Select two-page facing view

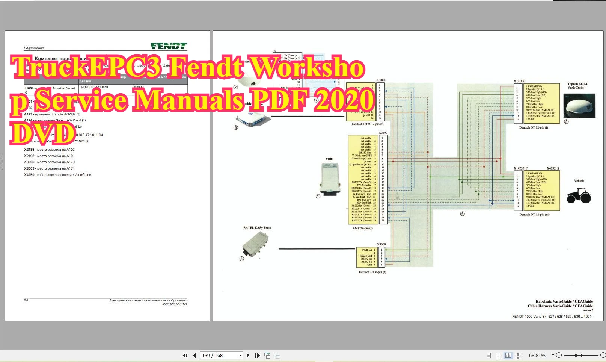[x=508, y=355]
